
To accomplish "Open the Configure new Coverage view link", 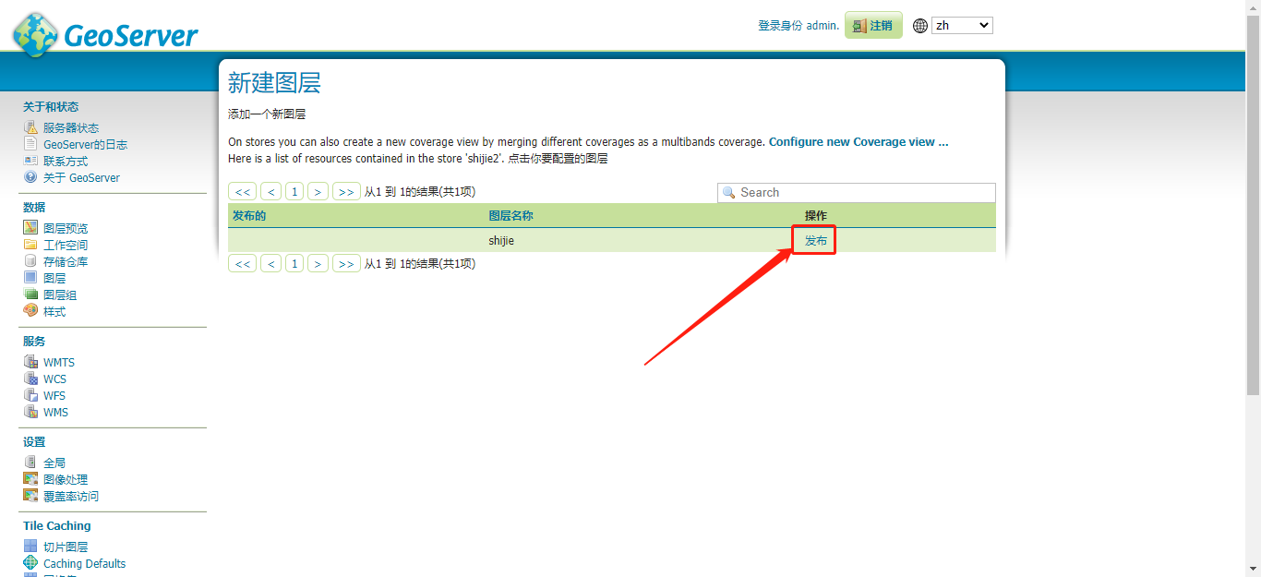I will tap(857, 141).
